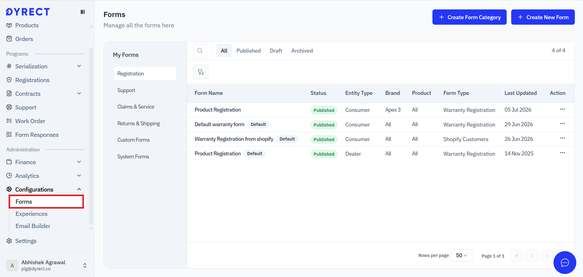Open the Apex 3 Product Registration form

point(217,110)
